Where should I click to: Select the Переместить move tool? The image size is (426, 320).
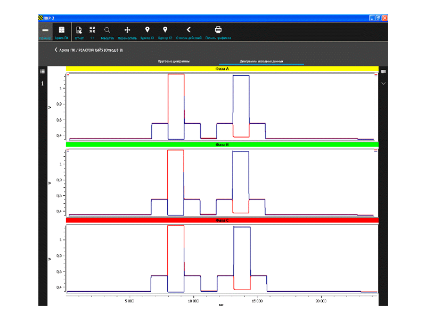point(127,33)
